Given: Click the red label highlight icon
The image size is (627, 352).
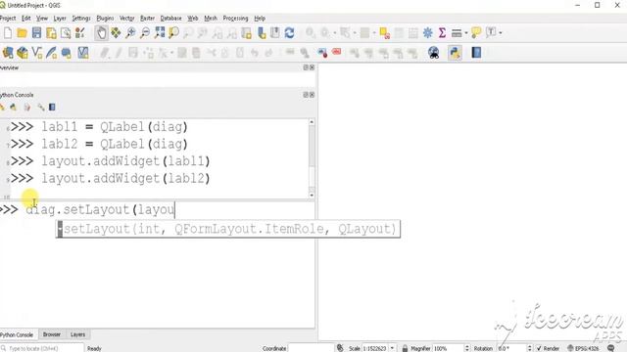Looking at the screenshot, I should 337,52.
